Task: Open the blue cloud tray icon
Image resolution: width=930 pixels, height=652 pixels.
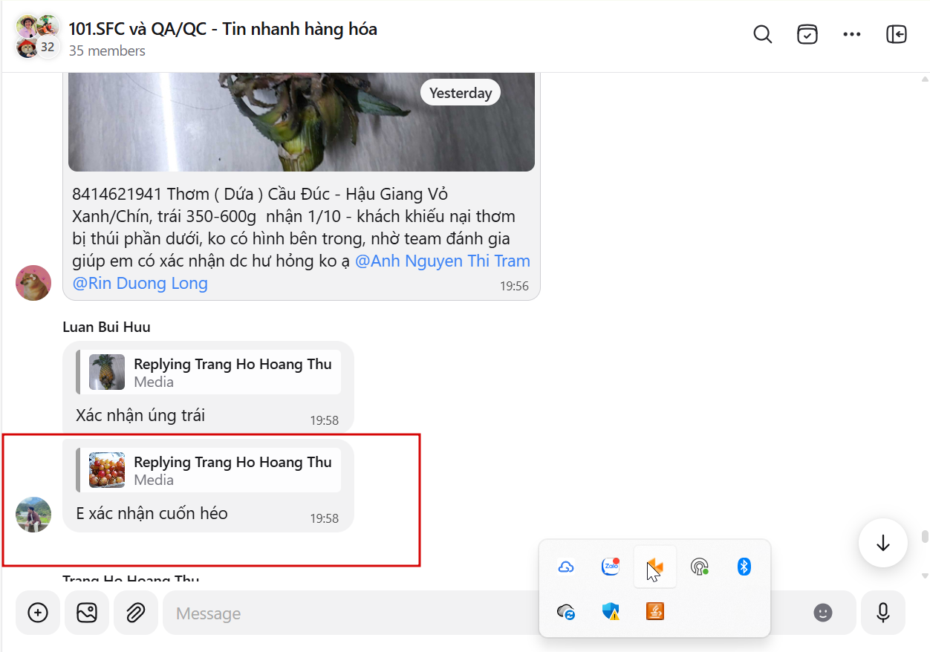Action: coord(566,567)
